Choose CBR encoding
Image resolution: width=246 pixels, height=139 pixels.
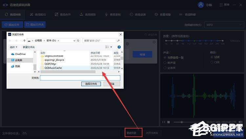click(x=215, y=62)
